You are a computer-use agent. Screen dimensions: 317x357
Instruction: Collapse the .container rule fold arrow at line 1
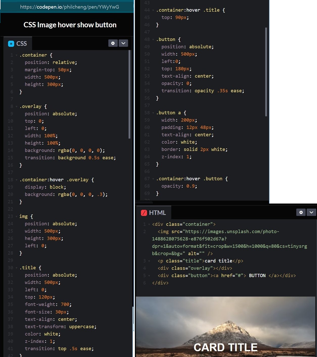tap(17, 55)
